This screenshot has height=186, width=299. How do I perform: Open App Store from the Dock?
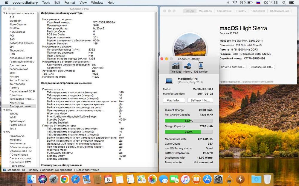tap(207, 179)
